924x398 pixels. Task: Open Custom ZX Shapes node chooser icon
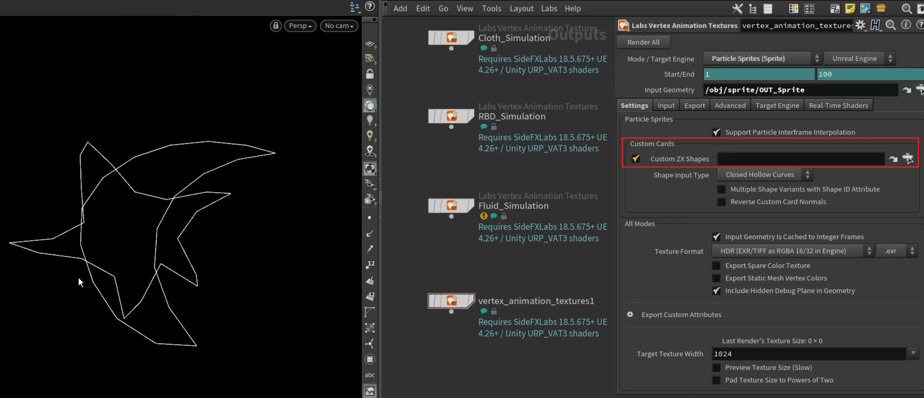tap(908, 158)
